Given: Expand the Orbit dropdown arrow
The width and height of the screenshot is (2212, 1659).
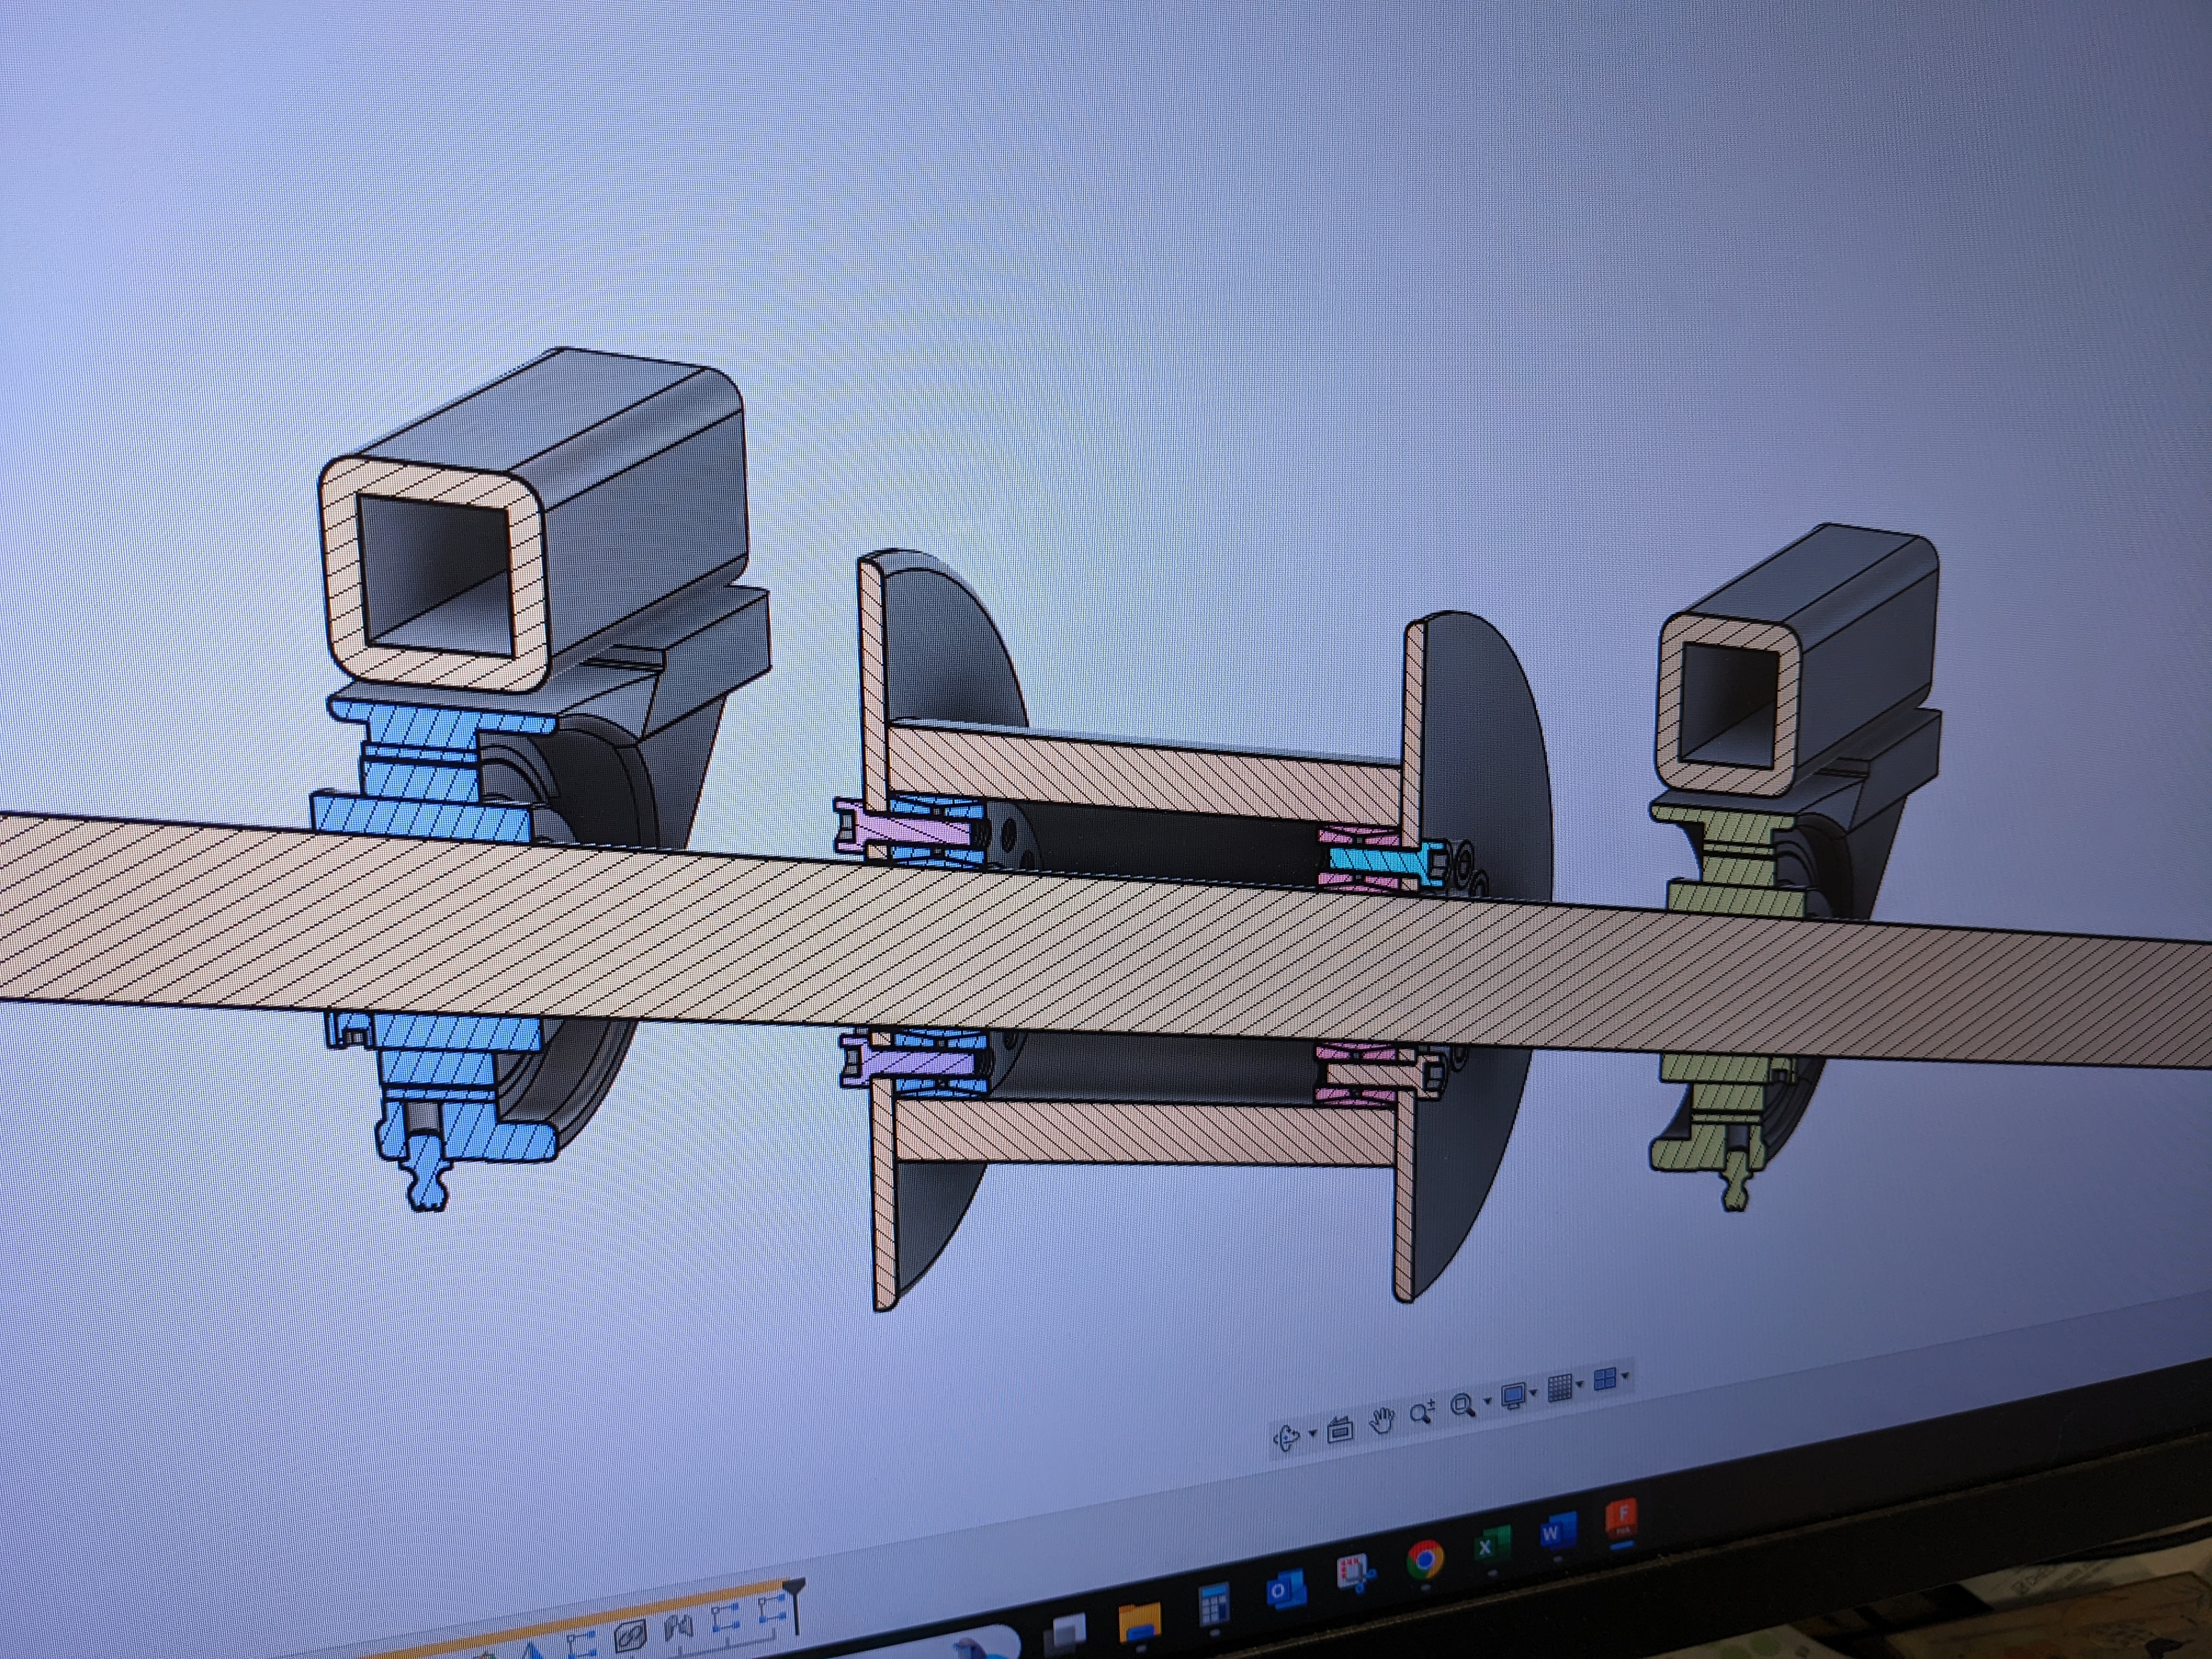Looking at the screenshot, I should [x=1312, y=1434].
